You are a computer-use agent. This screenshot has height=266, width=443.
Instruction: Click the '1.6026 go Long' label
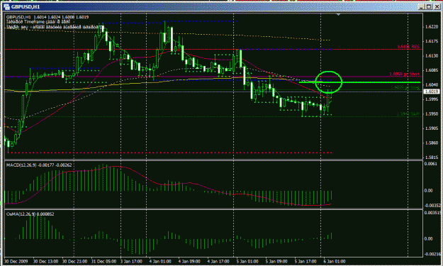pos(405,87)
